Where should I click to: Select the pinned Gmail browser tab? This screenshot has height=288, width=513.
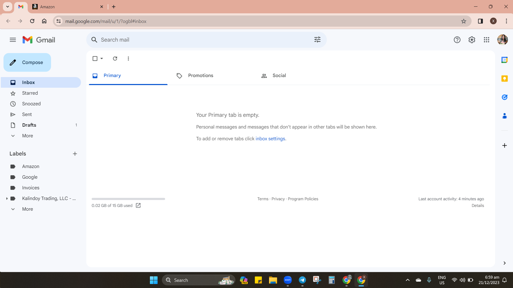(21, 7)
